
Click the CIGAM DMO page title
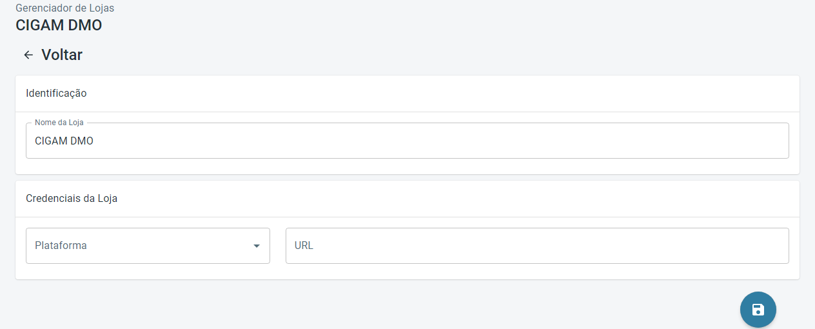point(59,26)
